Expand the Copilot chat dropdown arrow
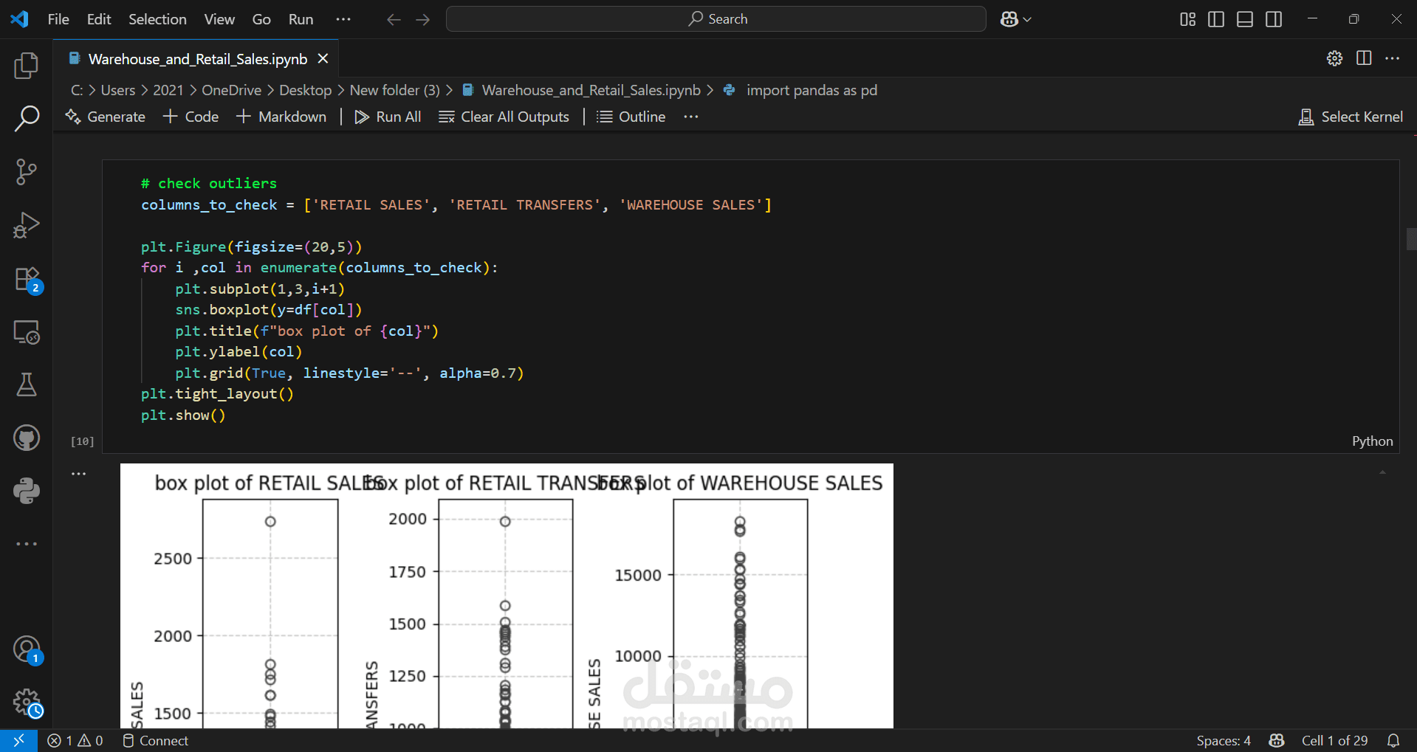 coord(1027,20)
